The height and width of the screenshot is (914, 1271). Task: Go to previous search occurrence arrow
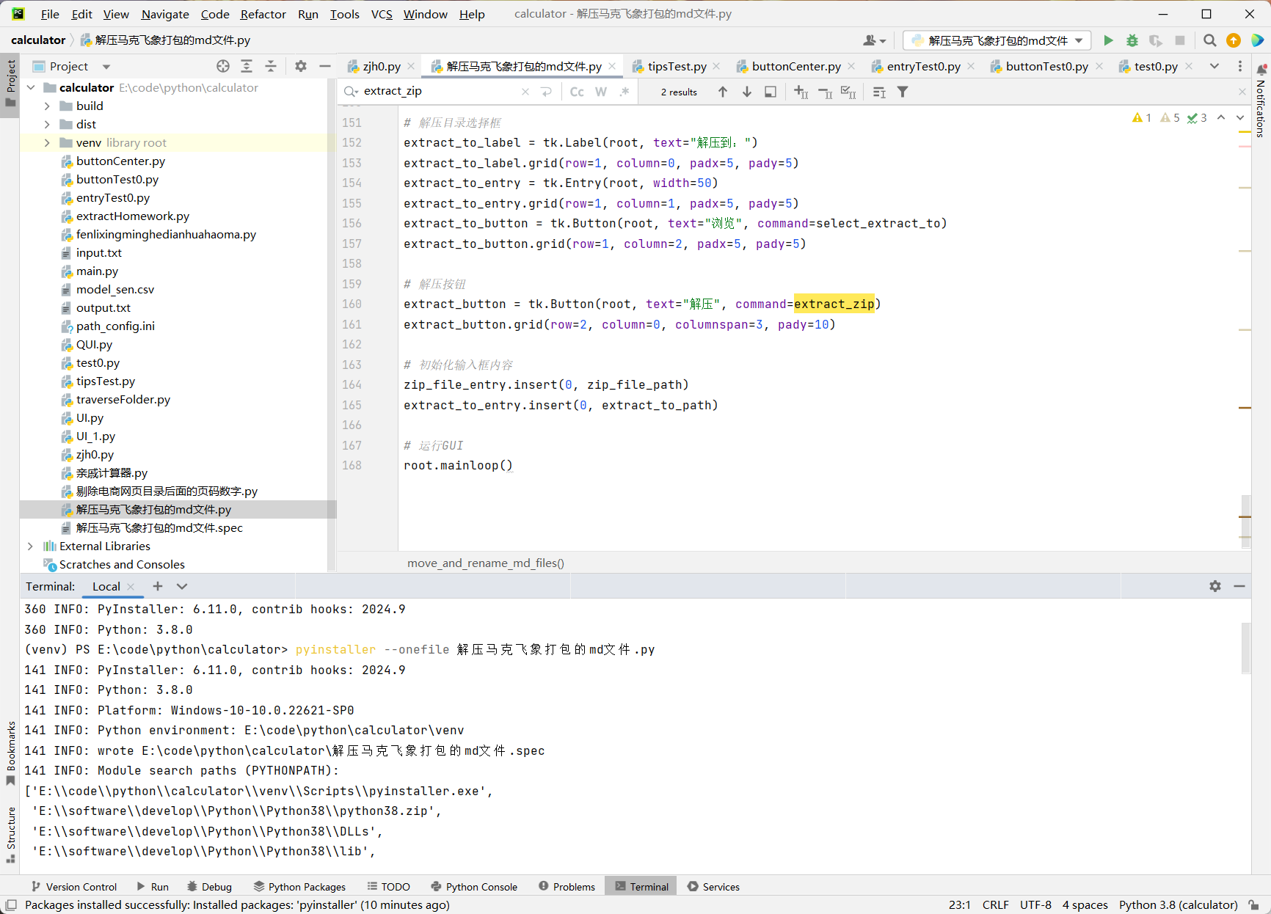click(x=723, y=92)
